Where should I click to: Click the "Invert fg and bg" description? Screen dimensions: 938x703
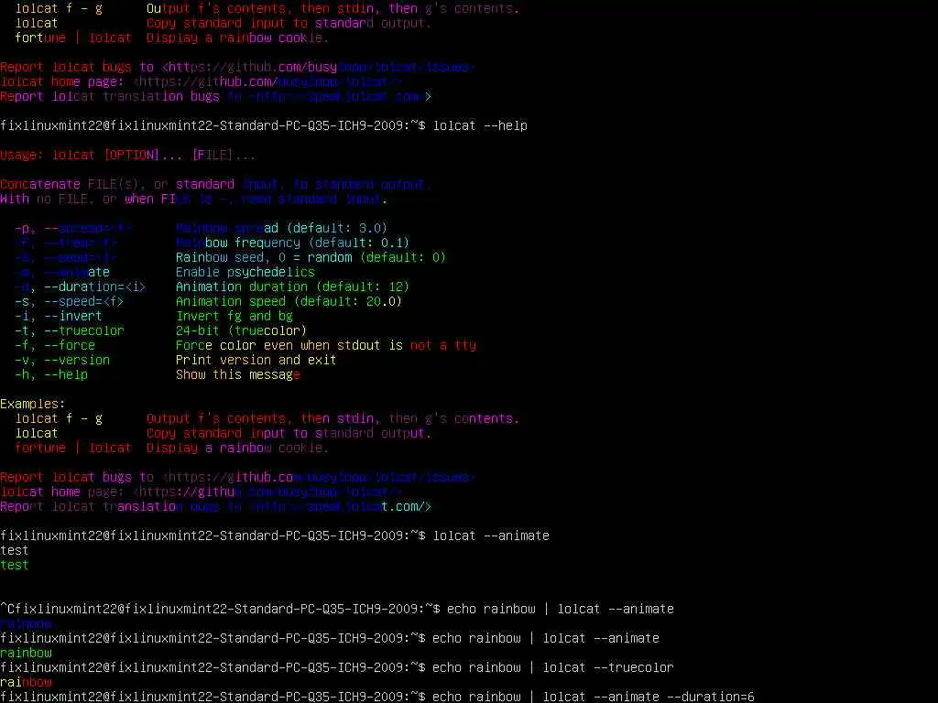pos(234,316)
